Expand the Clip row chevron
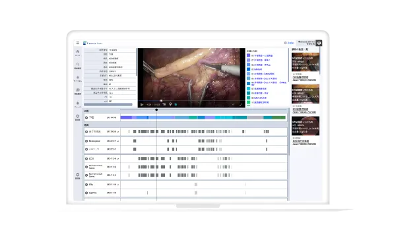 118,185
